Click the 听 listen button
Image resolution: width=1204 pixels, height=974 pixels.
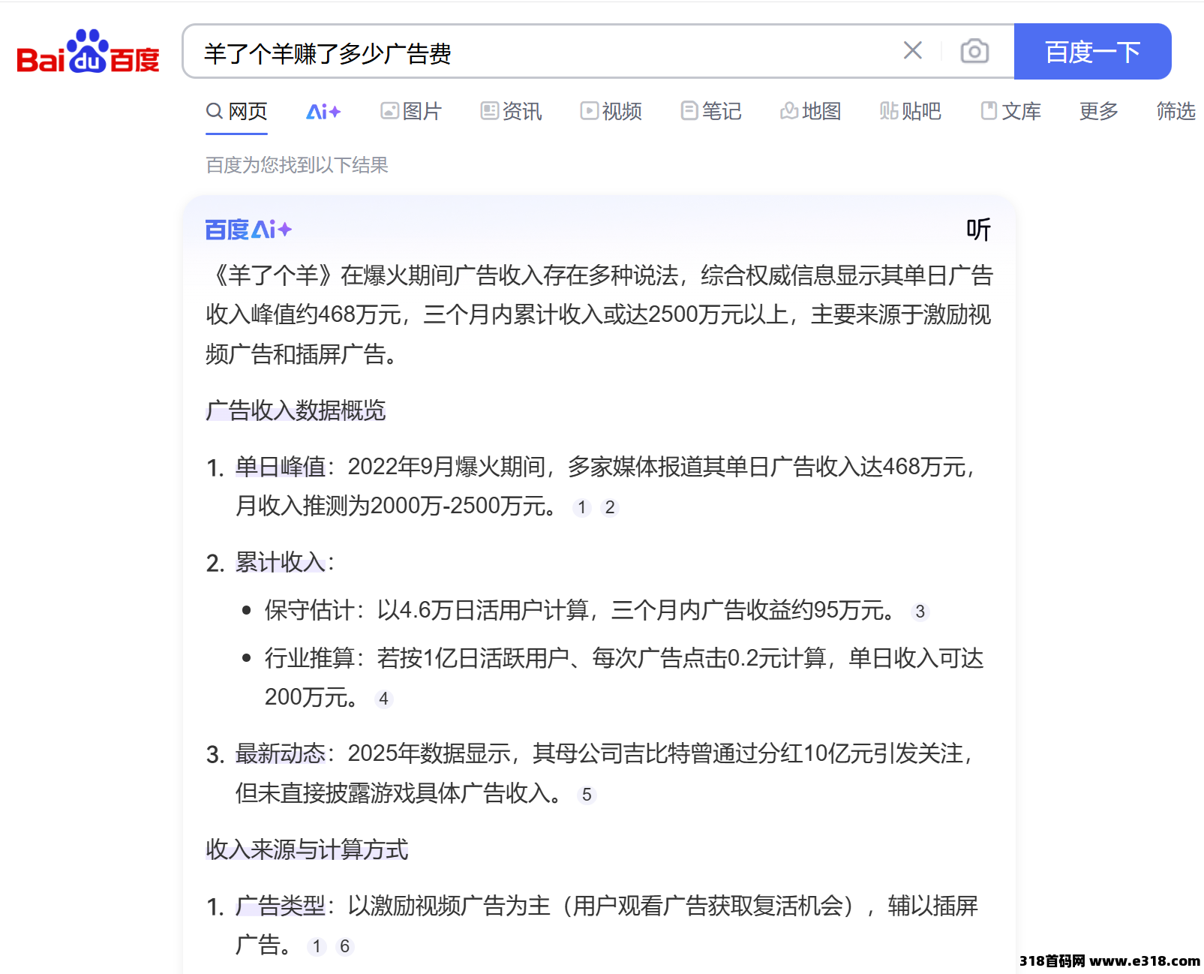click(978, 229)
